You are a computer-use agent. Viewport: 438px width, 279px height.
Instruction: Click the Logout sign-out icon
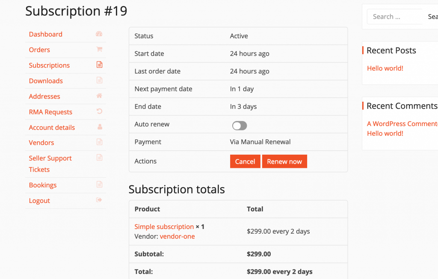(99, 200)
